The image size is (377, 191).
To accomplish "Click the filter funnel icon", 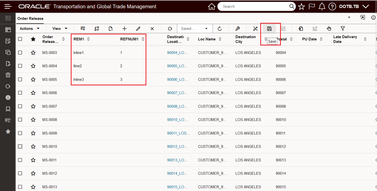I will 343,29.
